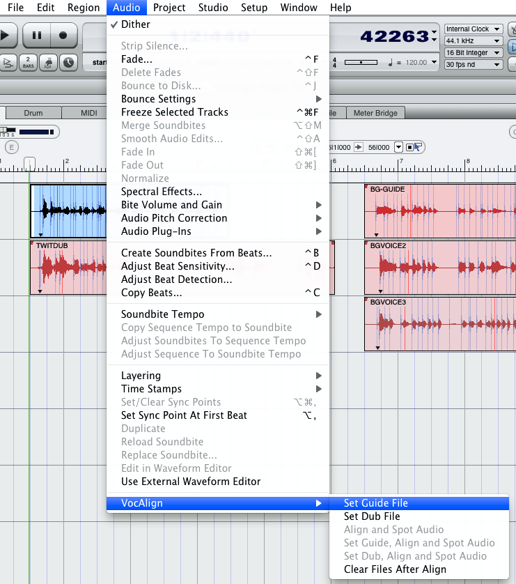Switch to the Meter Bridge tab

point(376,113)
